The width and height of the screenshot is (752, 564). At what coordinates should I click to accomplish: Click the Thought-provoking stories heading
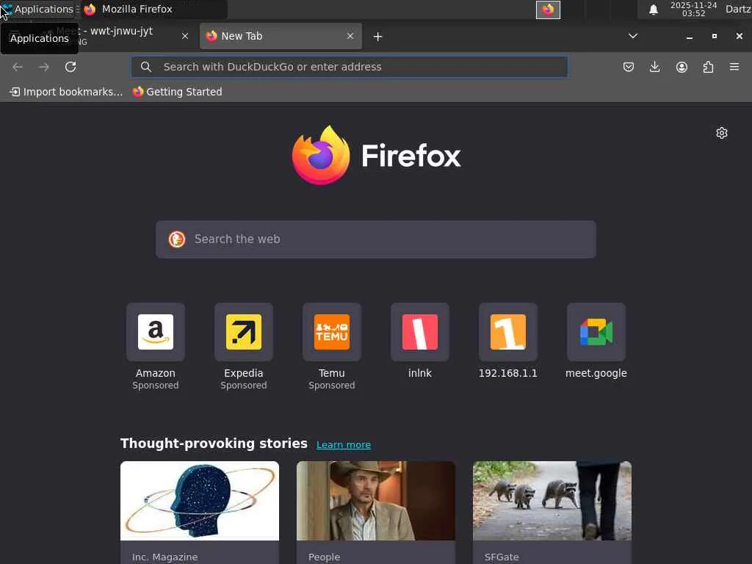click(x=214, y=444)
